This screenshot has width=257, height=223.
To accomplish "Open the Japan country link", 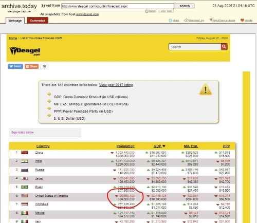I will coord(39,178).
